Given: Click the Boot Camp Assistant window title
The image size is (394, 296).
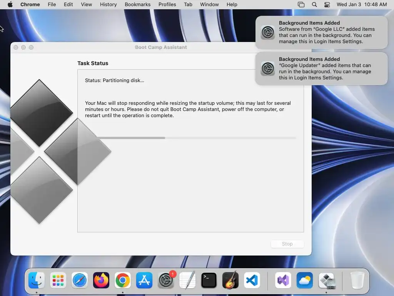Looking at the screenshot, I should [161, 47].
